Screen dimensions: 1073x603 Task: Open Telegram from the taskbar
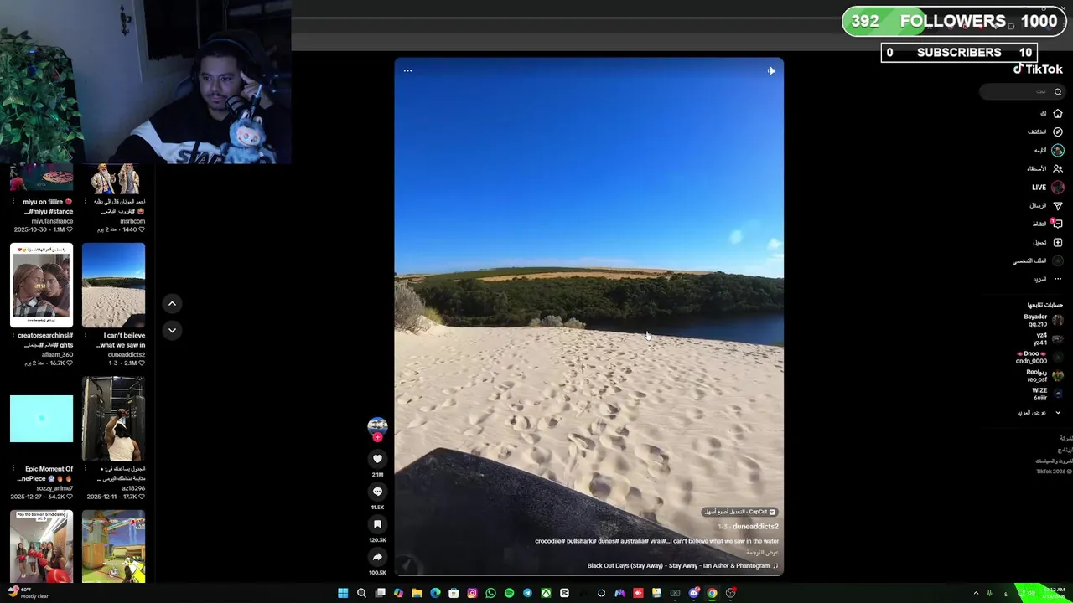point(527,593)
